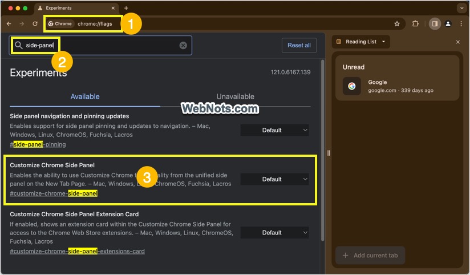Screen dimensions: 470x275
Task: Click 'Customize Chrome Side Panel Extension Card' title
Action: 74,214
